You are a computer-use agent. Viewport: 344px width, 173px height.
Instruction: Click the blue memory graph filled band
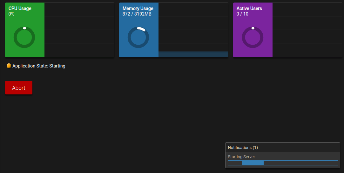(193, 54)
